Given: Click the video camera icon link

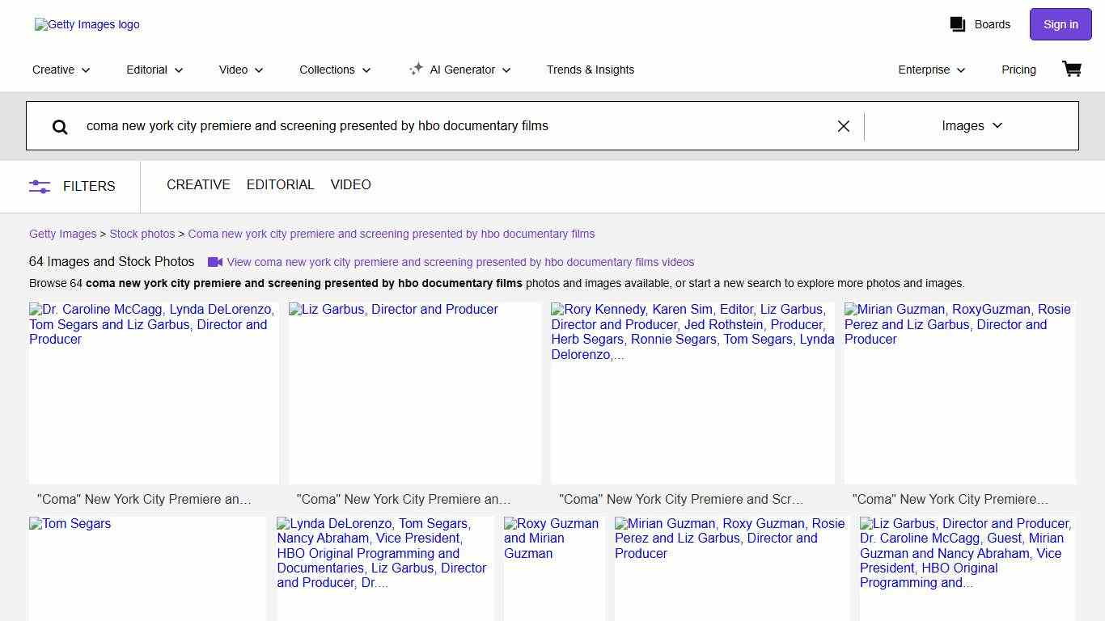Looking at the screenshot, I should 215,262.
